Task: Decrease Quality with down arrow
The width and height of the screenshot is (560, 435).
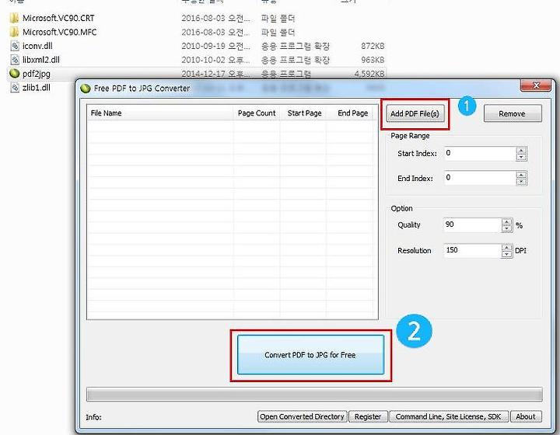Action: coord(507,228)
